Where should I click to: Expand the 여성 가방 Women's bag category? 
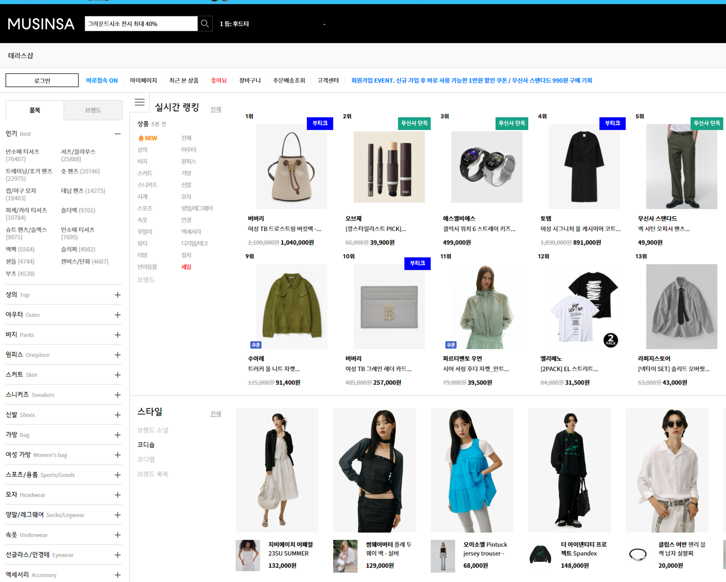coord(118,455)
